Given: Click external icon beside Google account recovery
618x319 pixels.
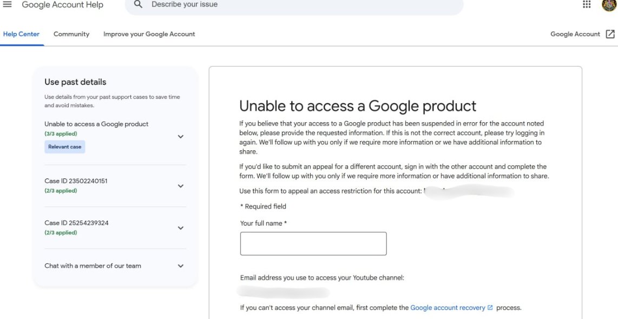Looking at the screenshot, I should [x=490, y=308].
